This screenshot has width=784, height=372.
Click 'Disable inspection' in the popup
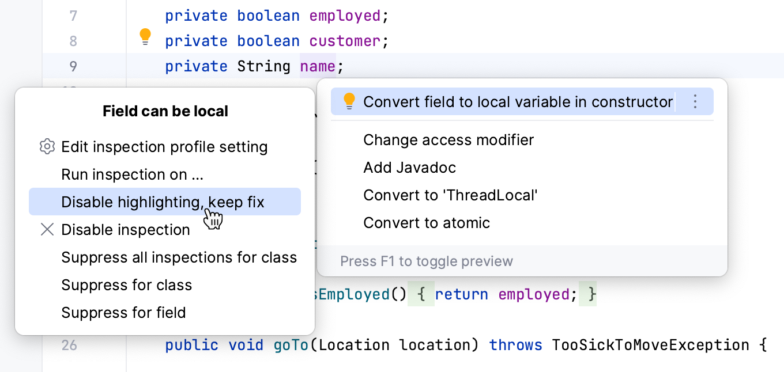[x=125, y=230]
